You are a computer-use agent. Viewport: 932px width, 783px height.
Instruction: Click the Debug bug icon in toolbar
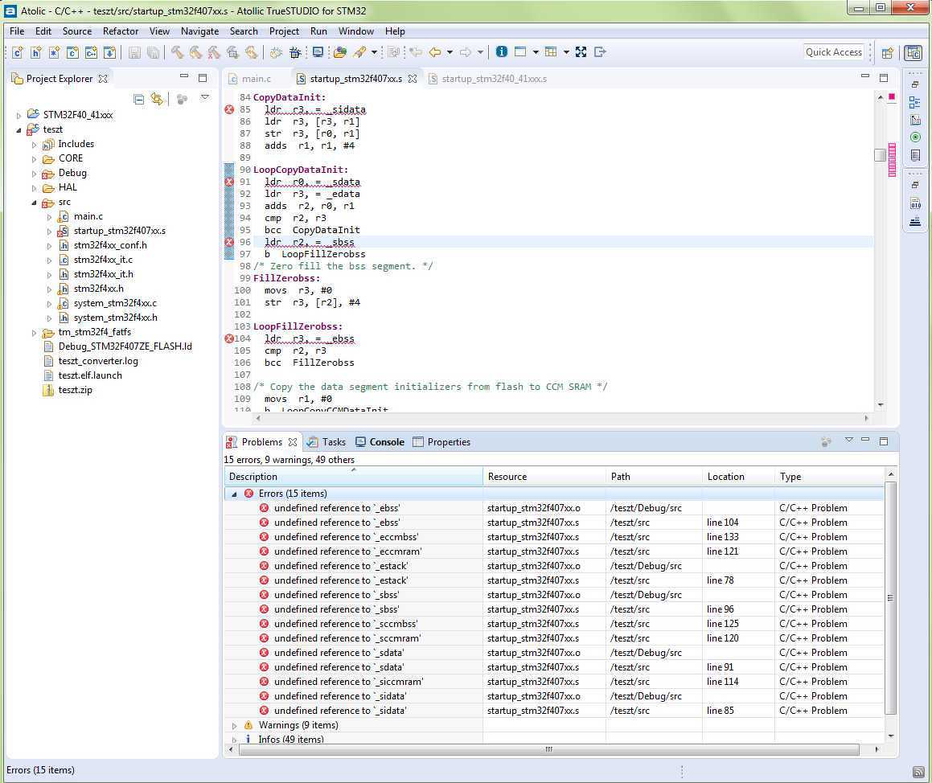(295, 52)
